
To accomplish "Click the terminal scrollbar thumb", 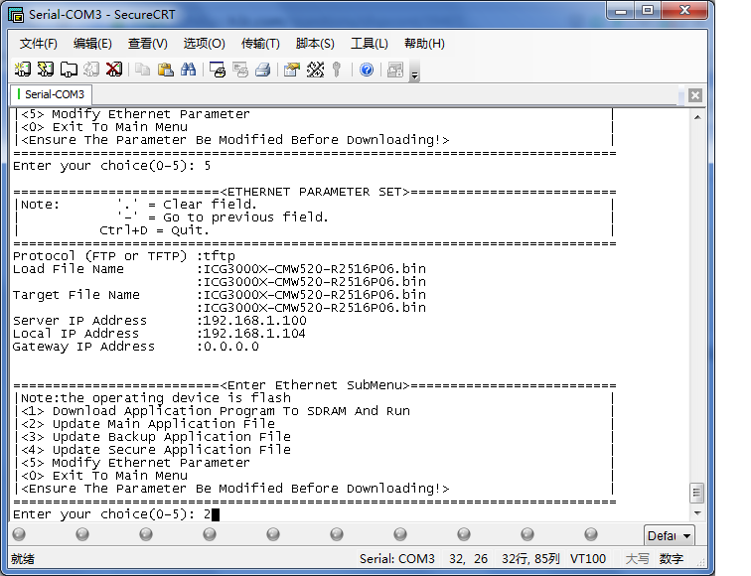I will [697, 493].
